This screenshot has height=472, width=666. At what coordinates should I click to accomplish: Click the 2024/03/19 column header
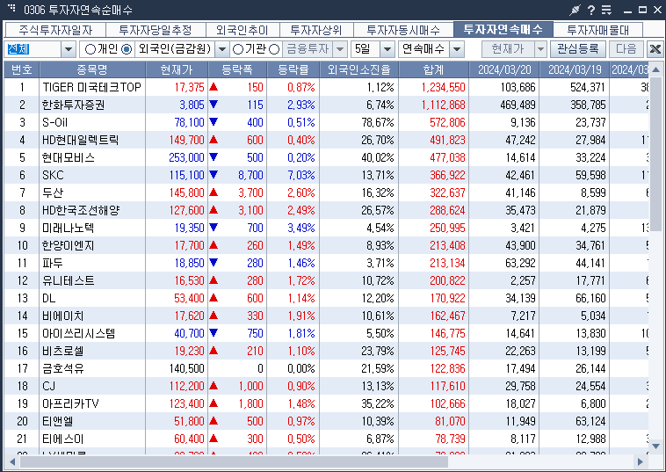575,69
